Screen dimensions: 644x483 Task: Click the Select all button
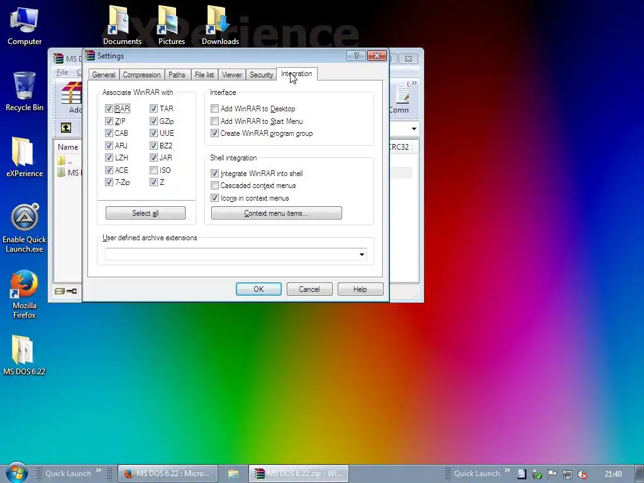click(x=145, y=213)
